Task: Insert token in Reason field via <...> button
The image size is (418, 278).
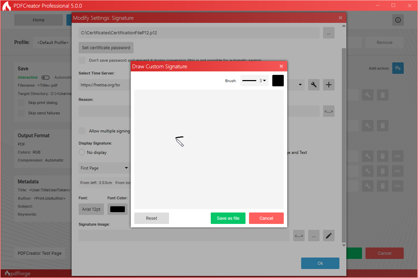Action: click(x=329, y=111)
